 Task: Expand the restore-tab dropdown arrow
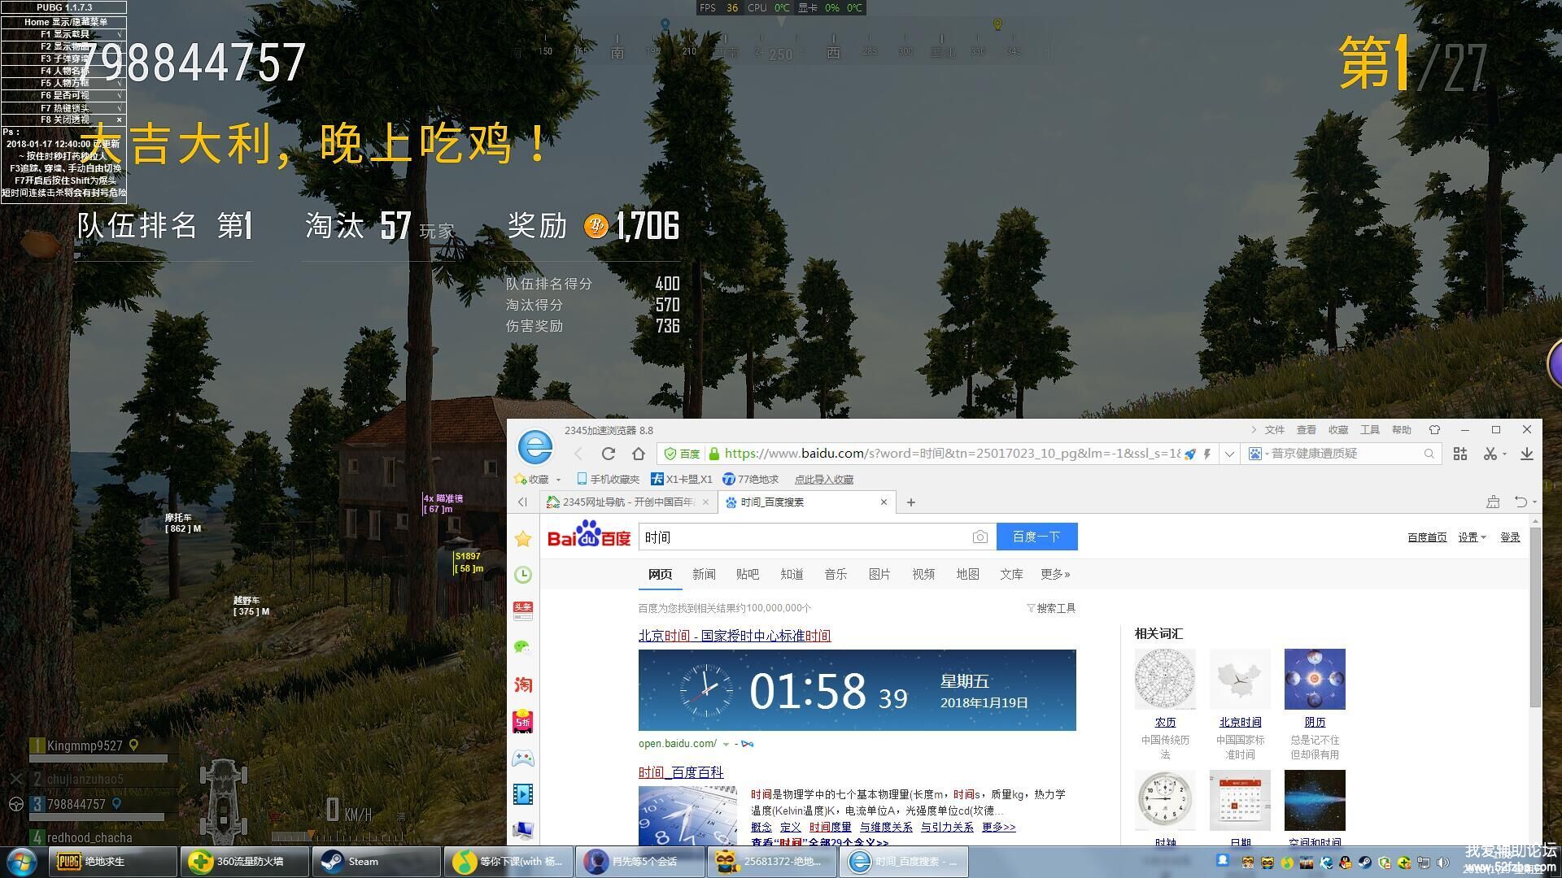coord(1534,502)
